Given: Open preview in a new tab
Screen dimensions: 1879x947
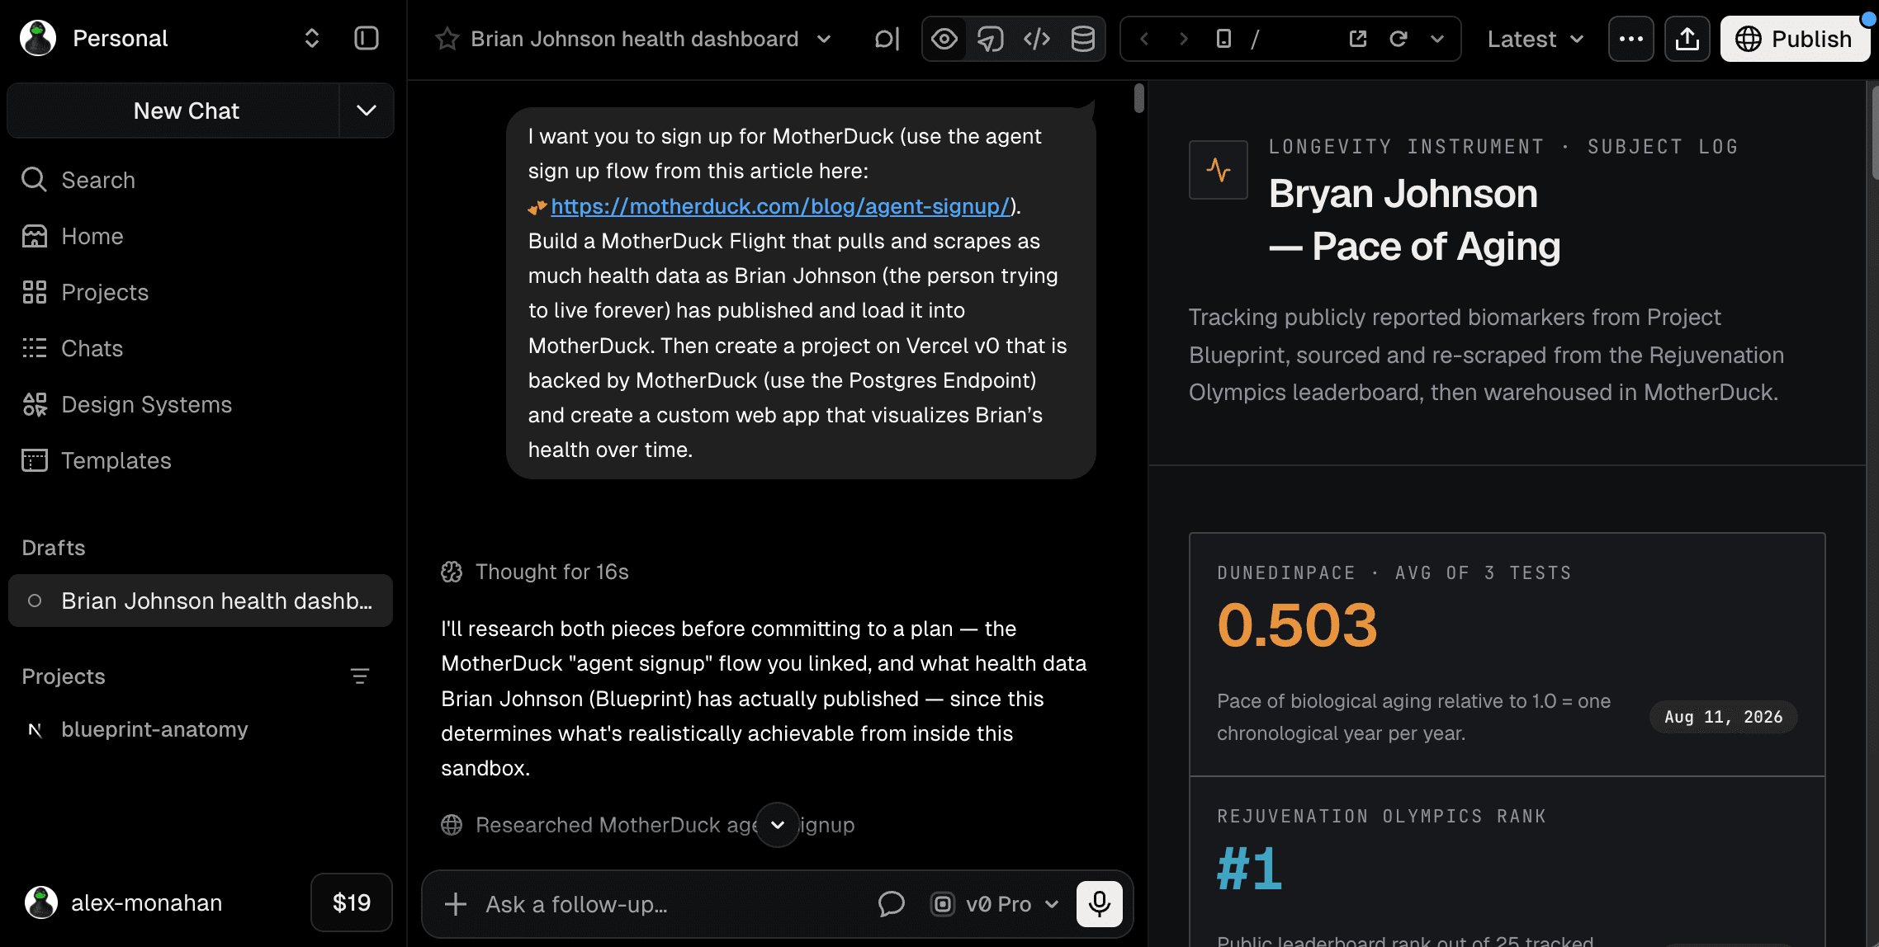Looking at the screenshot, I should click(x=1358, y=39).
